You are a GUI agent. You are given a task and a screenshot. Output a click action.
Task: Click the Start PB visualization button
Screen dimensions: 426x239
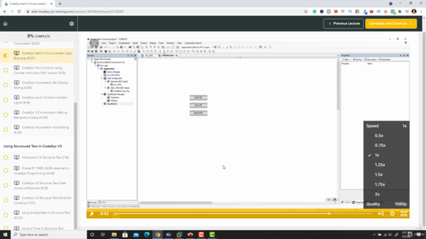click(x=198, y=98)
